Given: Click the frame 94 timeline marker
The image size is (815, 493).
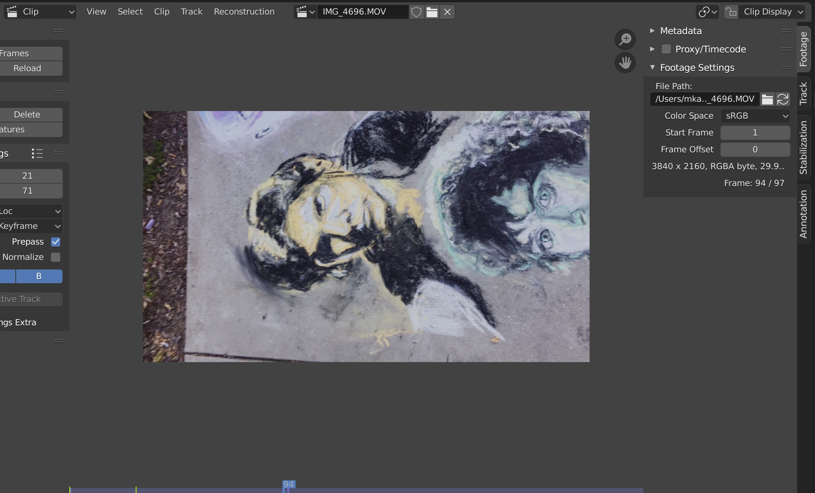Looking at the screenshot, I should click(289, 485).
